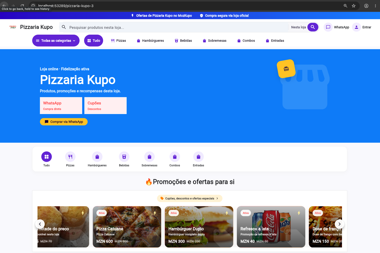The width and height of the screenshot is (380, 253).
Task: Click the Entrar login link
Action: (x=367, y=27)
